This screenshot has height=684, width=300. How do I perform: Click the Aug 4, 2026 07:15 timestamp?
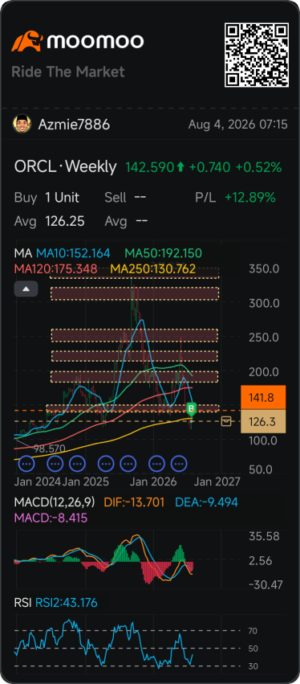237,125
